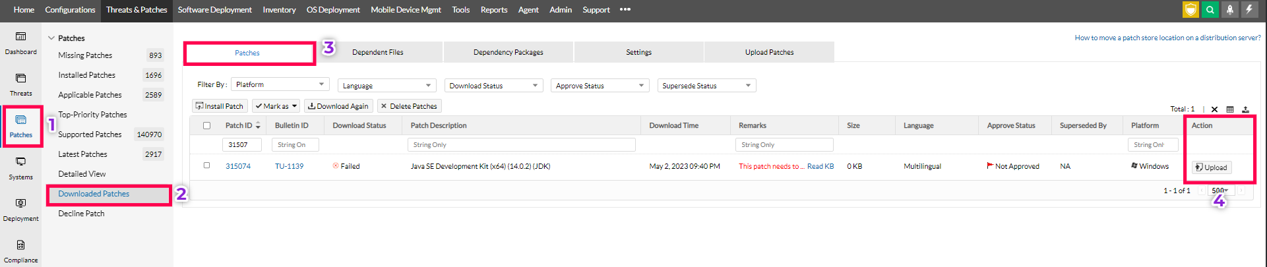Click the export table icon
Viewport: 1267px width, 267px height.
tap(1245, 109)
